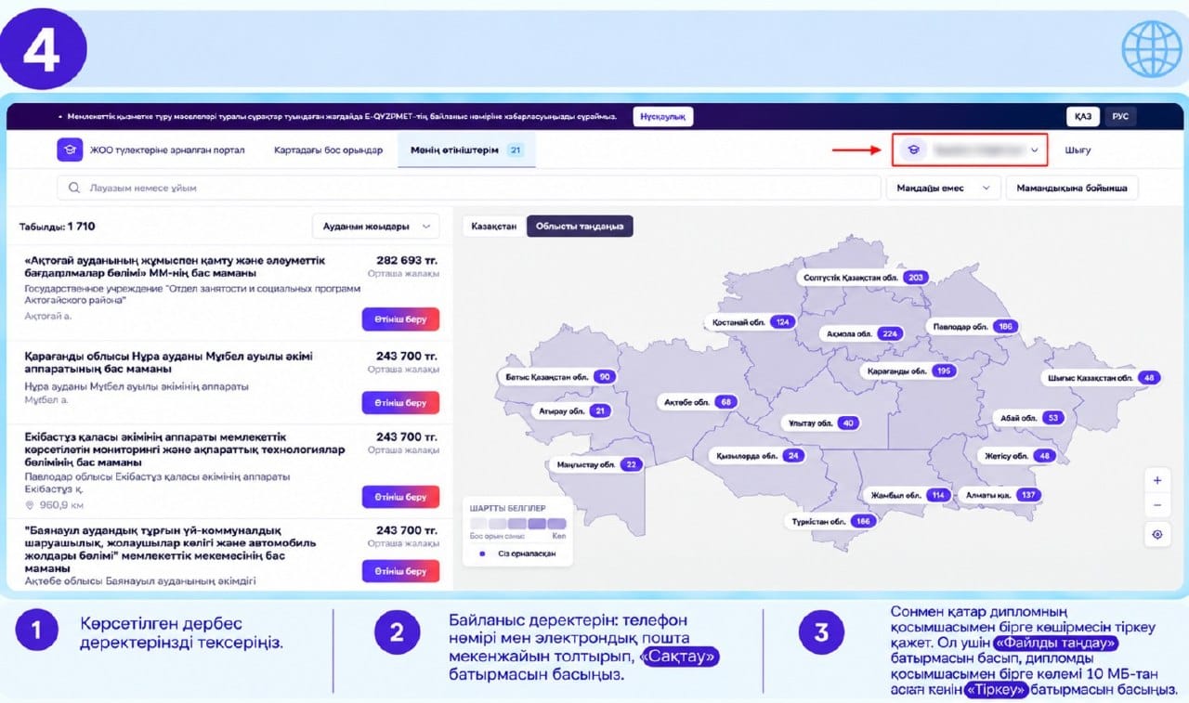
Task: Select Түркістан обл. 186 on map
Action: coord(832,521)
